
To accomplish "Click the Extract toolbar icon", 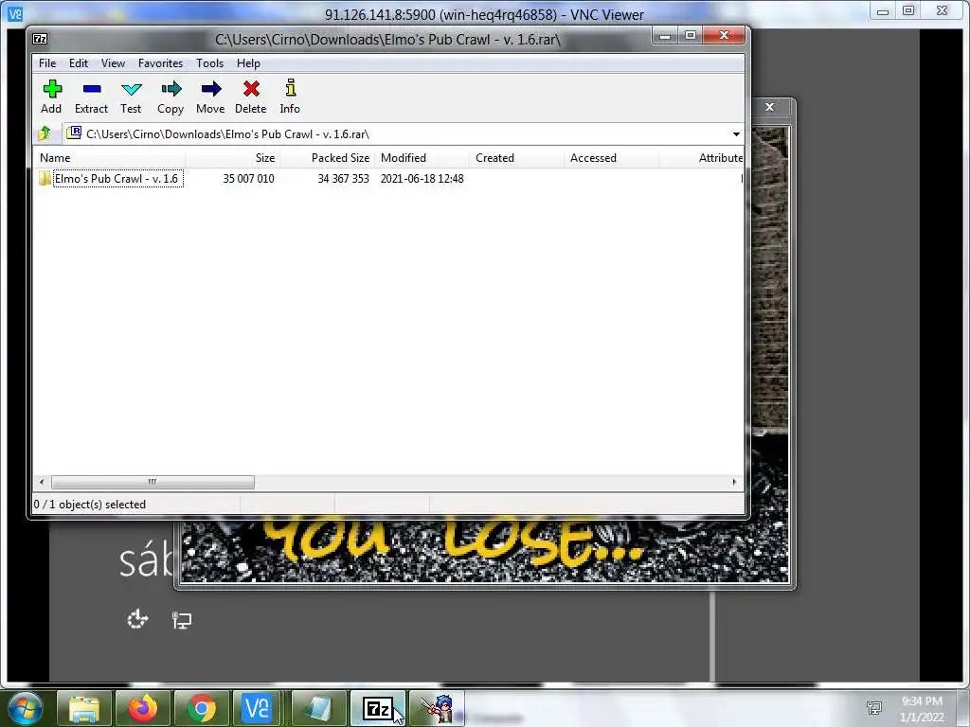I will pyautogui.click(x=92, y=89).
